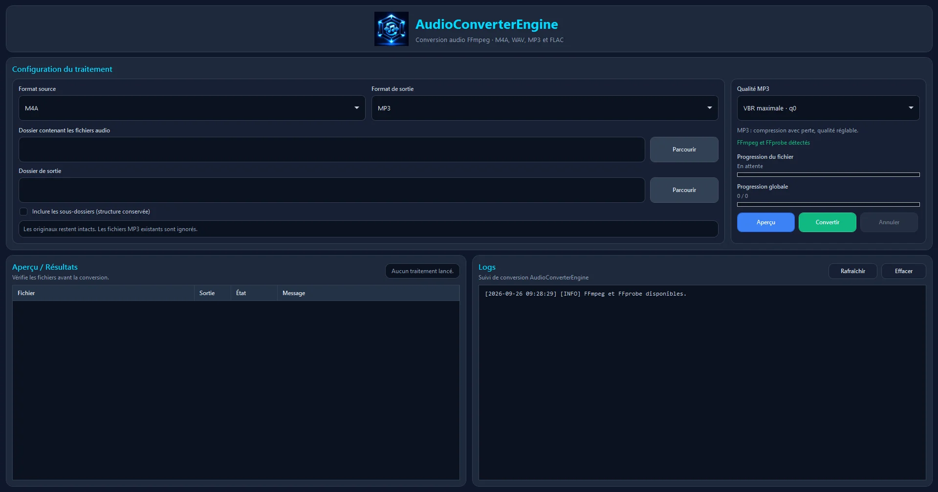
Task: Open the Format de sortie MP3 dropdown
Action: point(545,108)
